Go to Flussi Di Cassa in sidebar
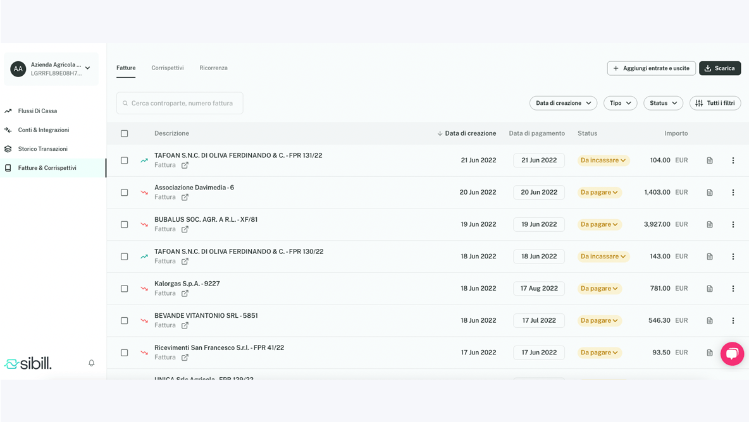 click(37, 111)
